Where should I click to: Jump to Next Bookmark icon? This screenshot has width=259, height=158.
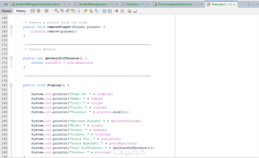(91, 11)
